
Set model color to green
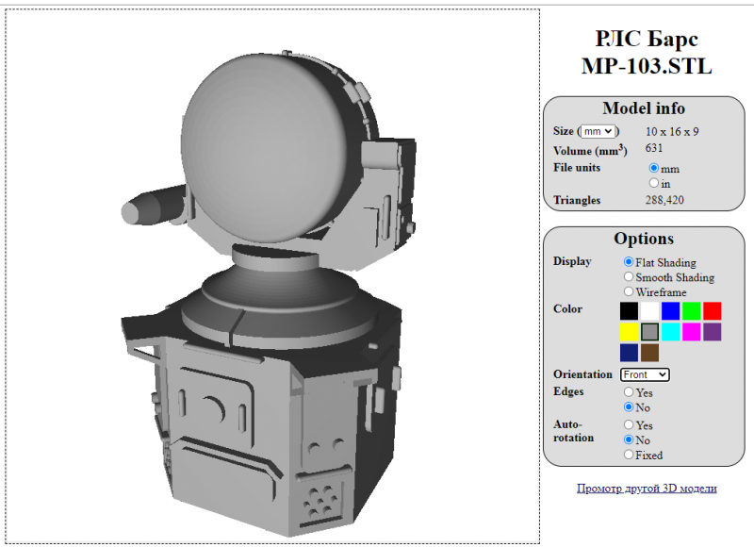[692, 311]
